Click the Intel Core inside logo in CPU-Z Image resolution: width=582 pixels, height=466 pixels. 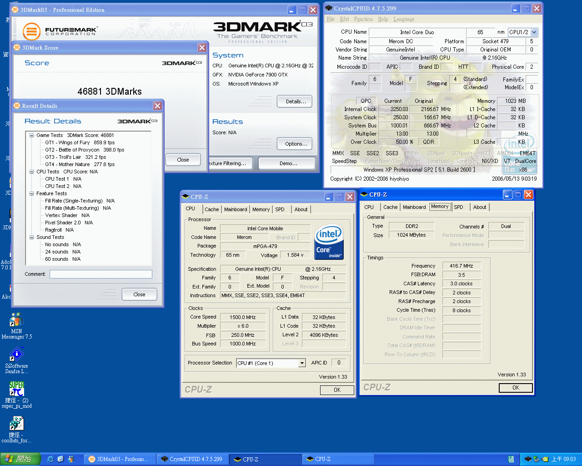click(329, 242)
